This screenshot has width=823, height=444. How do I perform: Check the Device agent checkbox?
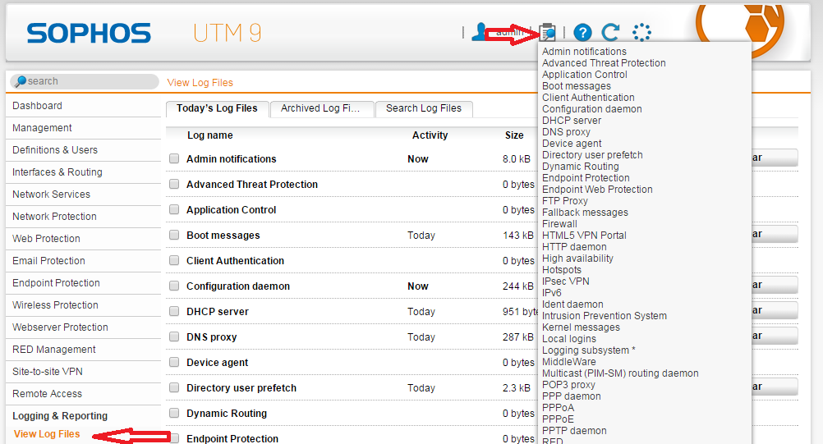(174, 362)
